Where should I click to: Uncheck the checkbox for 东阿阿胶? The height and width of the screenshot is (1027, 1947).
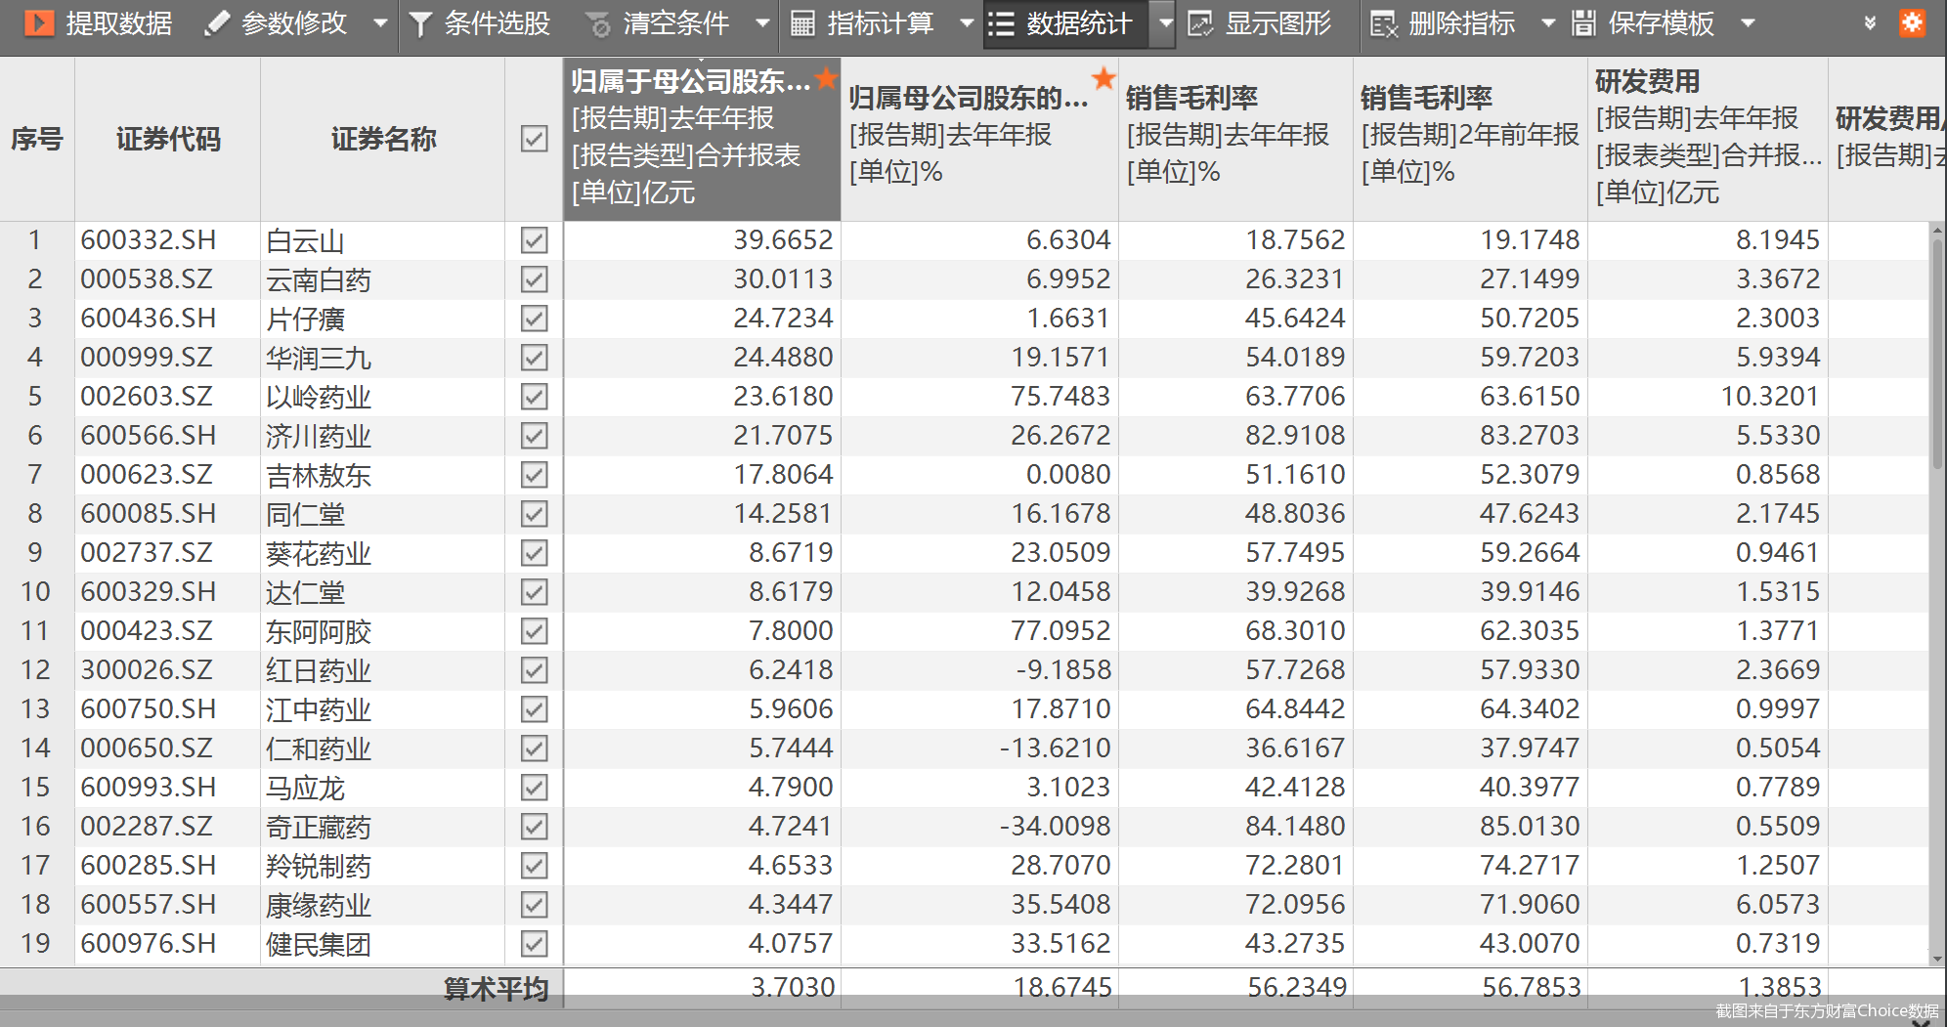pos(534,631)
